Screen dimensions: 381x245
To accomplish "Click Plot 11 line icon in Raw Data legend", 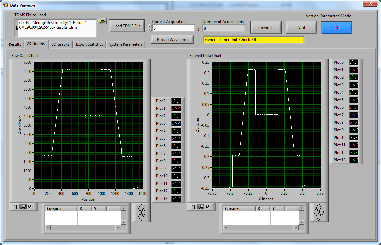I will tap(176, 184).
